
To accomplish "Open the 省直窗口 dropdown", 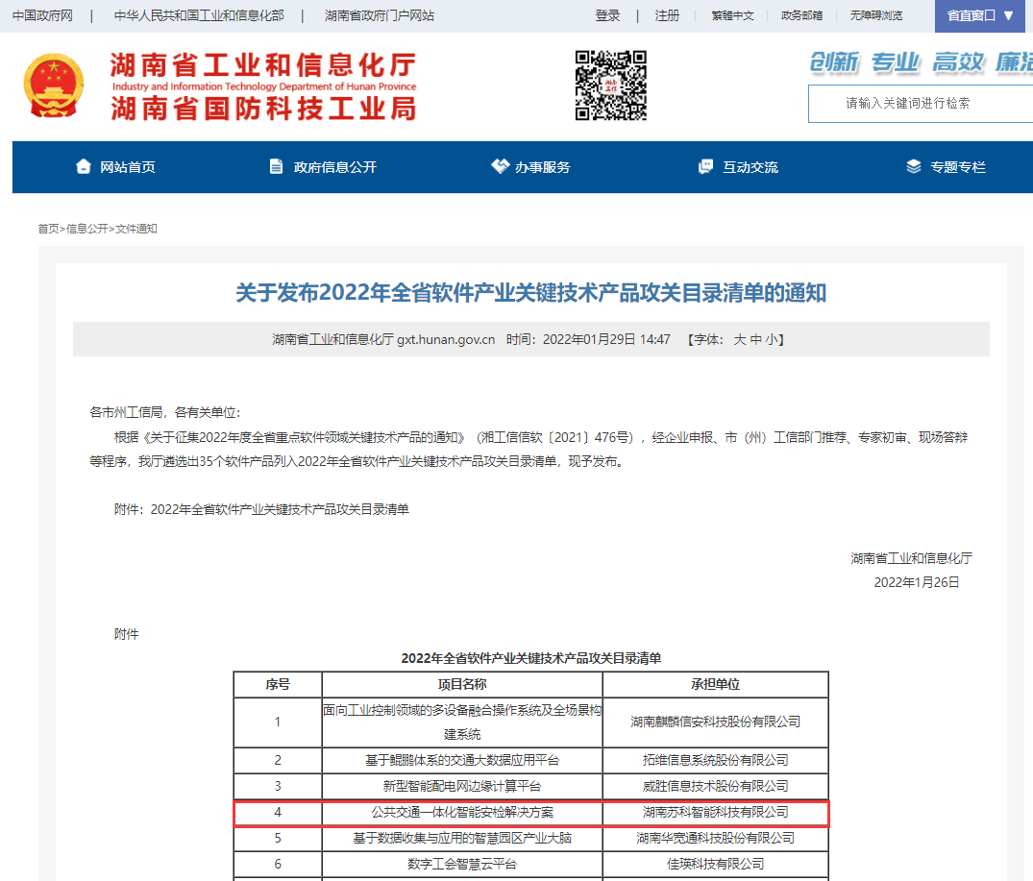I will (x=978, y=16).
